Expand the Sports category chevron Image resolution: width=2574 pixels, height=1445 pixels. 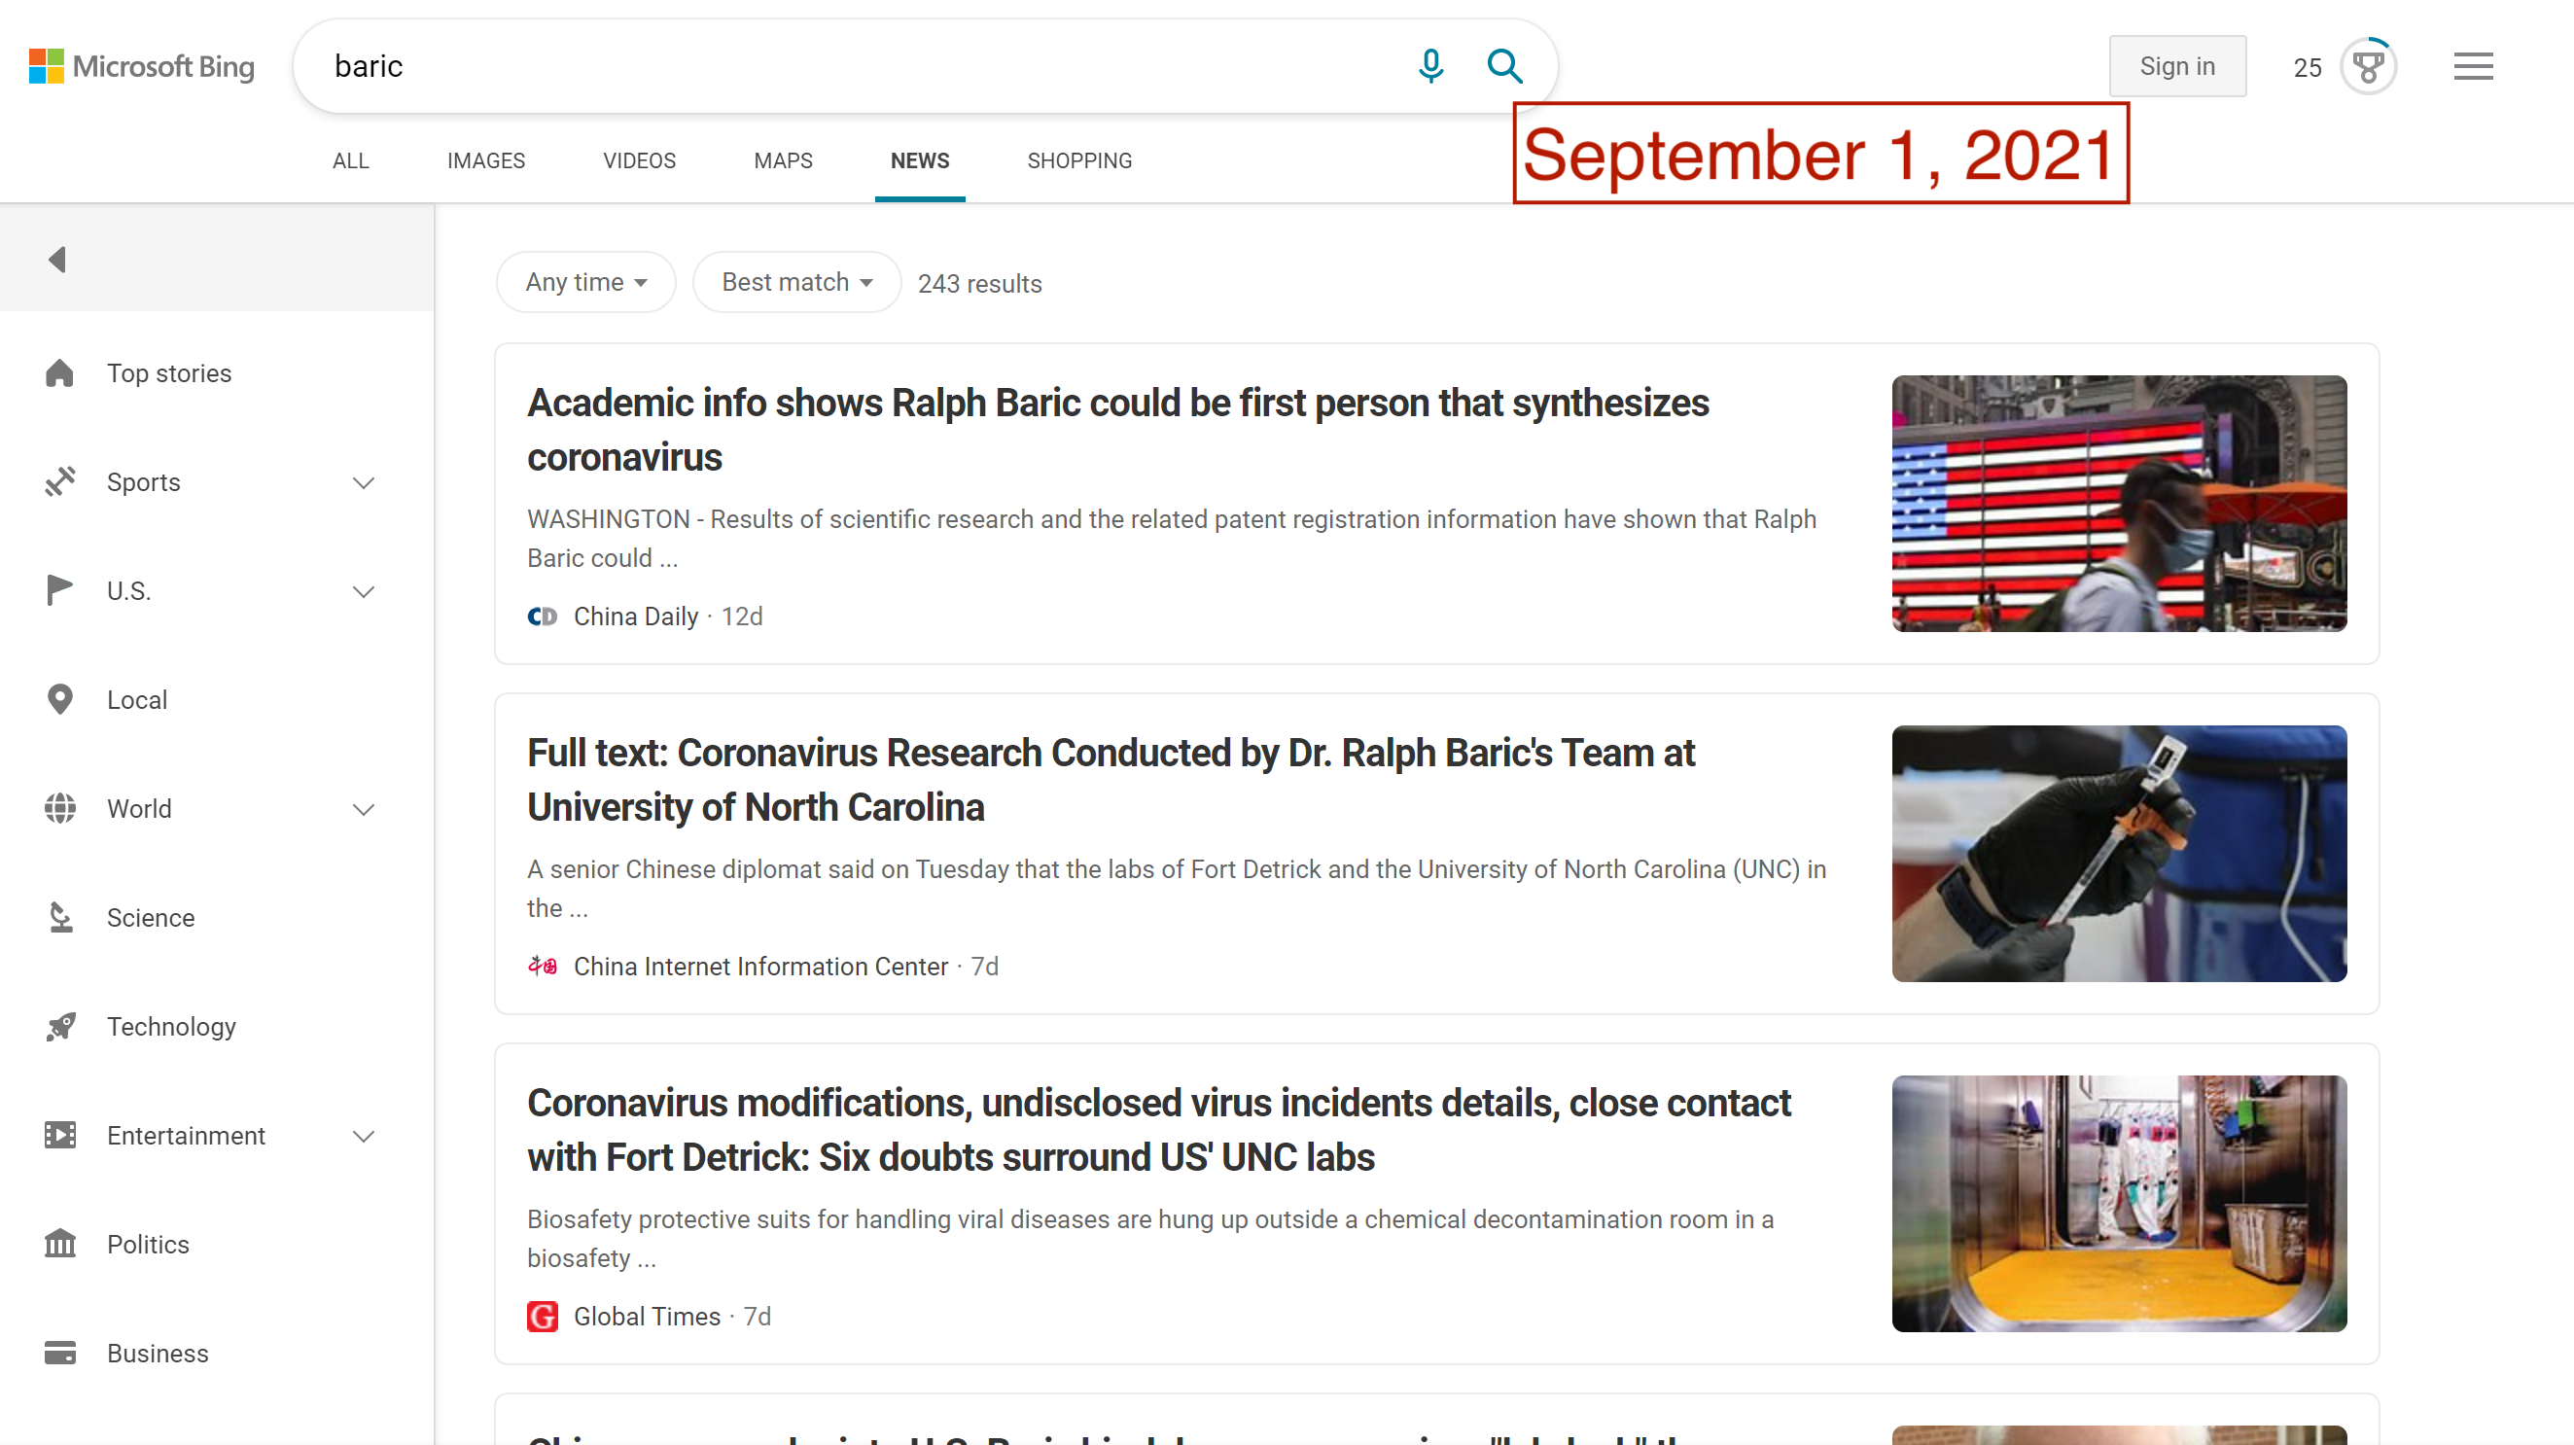point(364,482)
